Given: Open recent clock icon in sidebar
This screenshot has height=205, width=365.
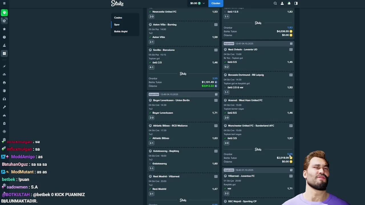Looking at the screenshot, I should pyautogui.click(x=4, y=37).
